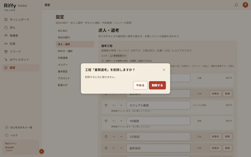Open the notifications bell
The width and height of the screenshot is (251, 157).
coord(236,5)
